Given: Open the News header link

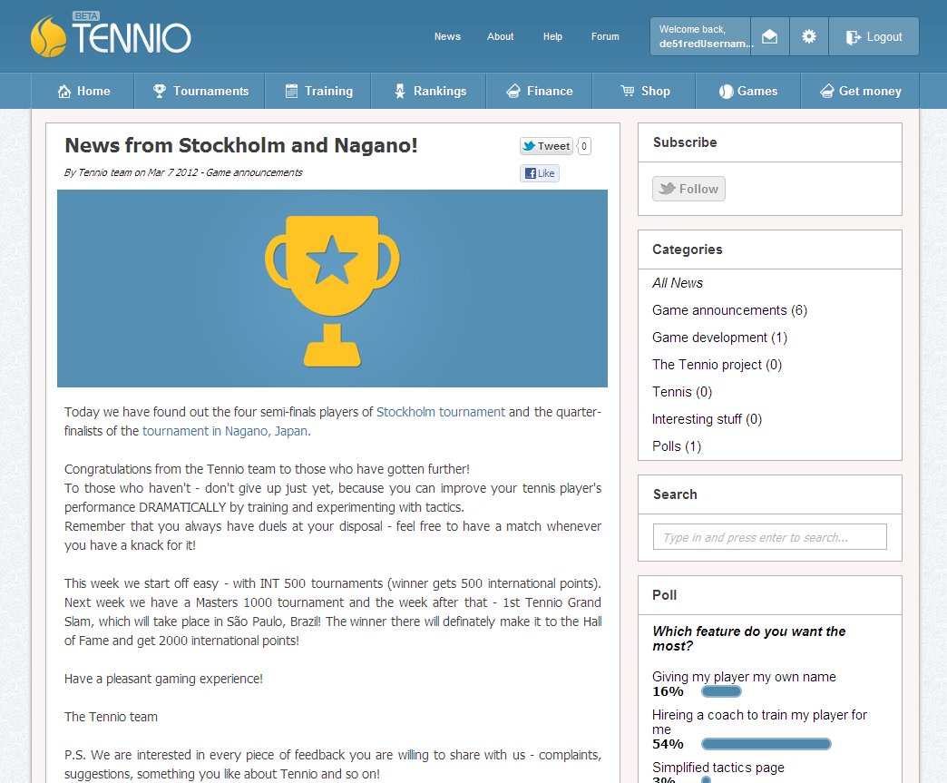Looking at the screenshot, I should 447,37.
